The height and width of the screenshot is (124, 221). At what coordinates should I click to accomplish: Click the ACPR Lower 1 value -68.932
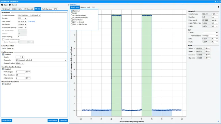(200, 48)
